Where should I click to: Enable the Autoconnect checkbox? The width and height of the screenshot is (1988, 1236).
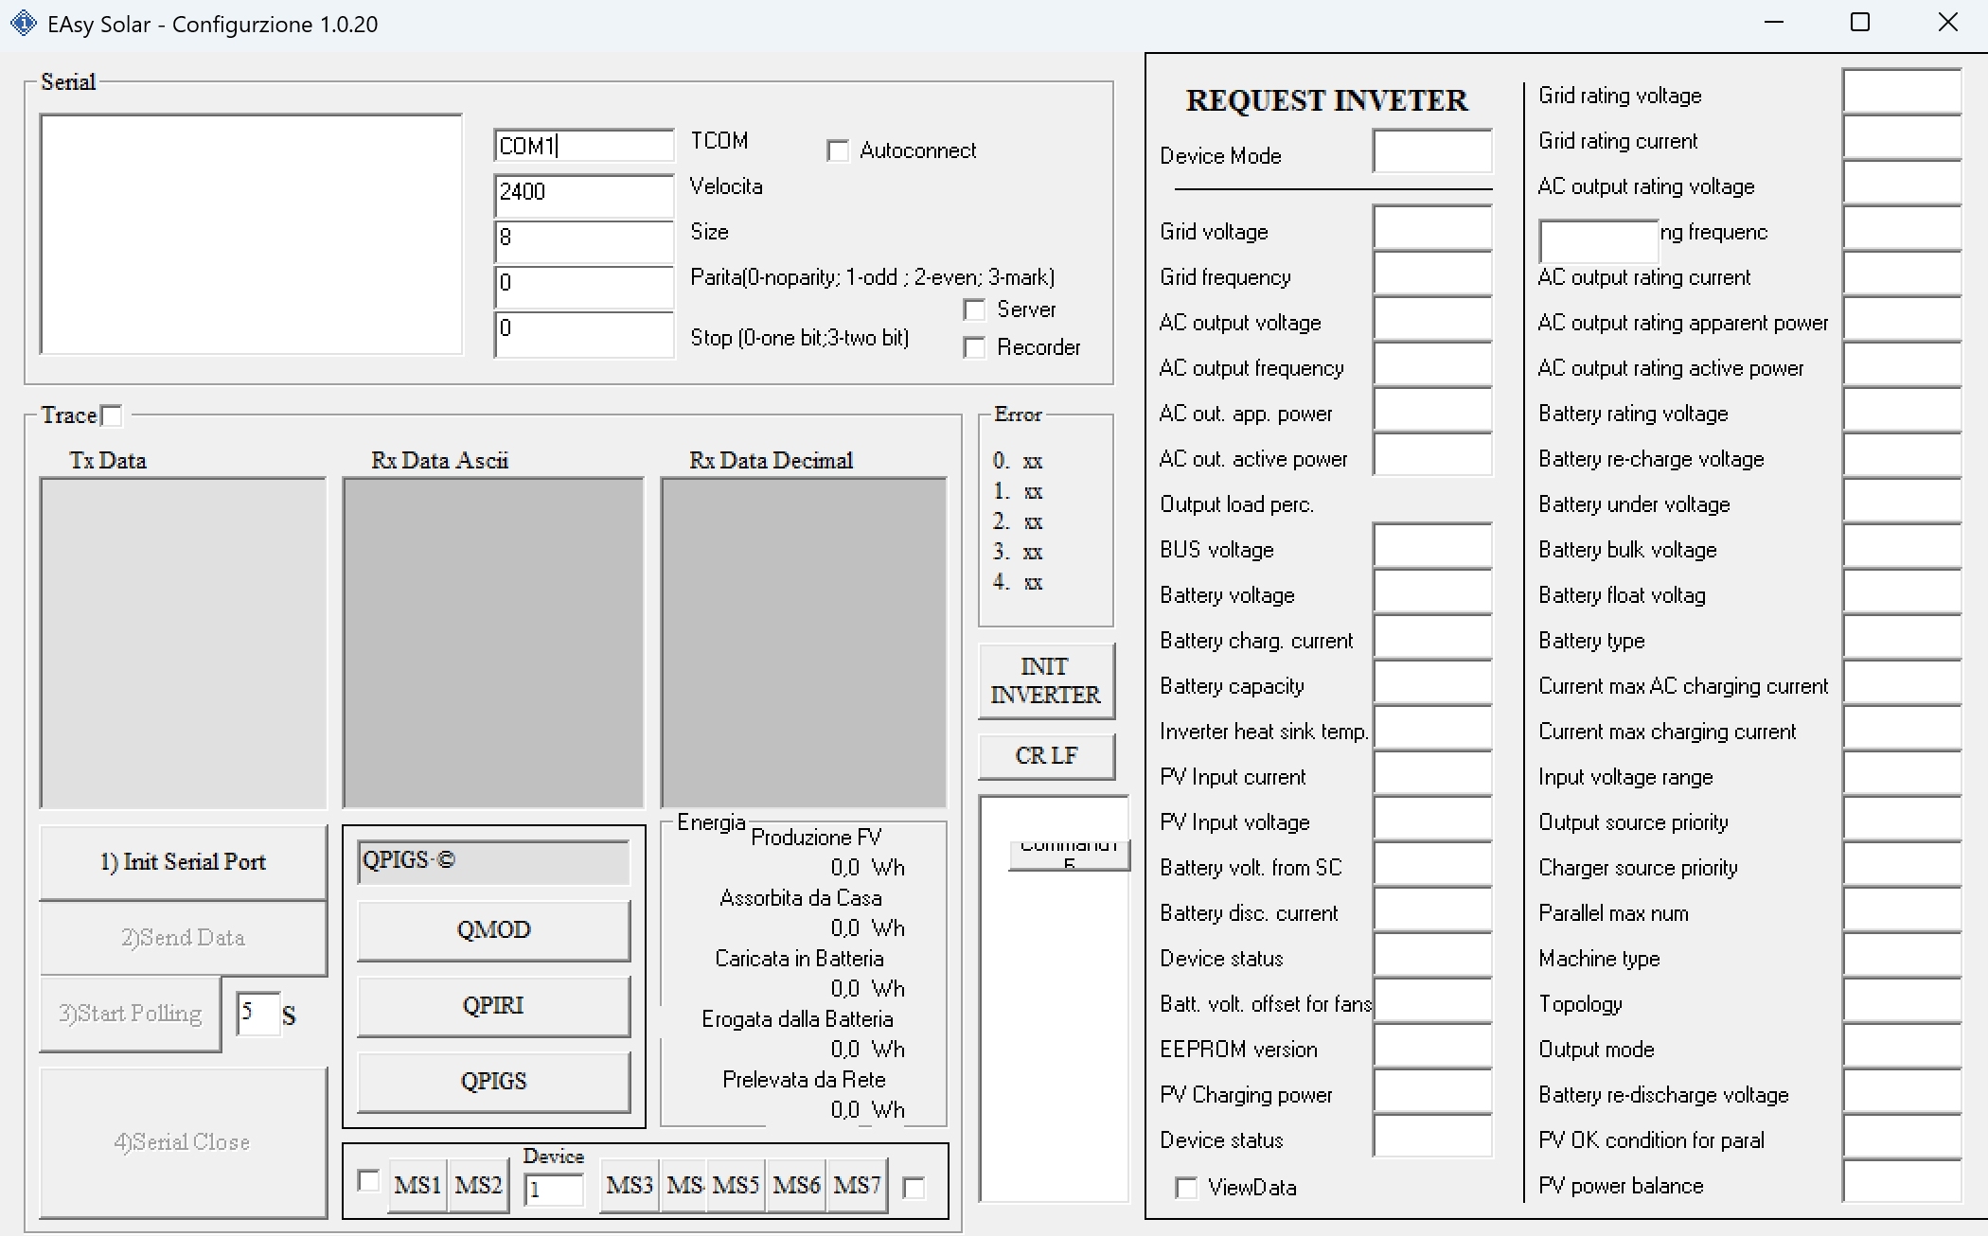pos(838,151)
